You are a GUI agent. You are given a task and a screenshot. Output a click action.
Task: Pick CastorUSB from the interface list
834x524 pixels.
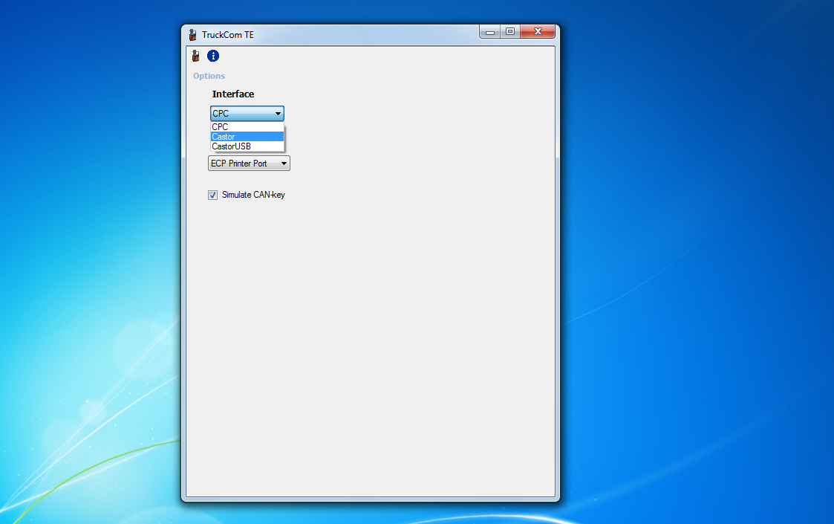pyautogui.click(x=247, y=146)
